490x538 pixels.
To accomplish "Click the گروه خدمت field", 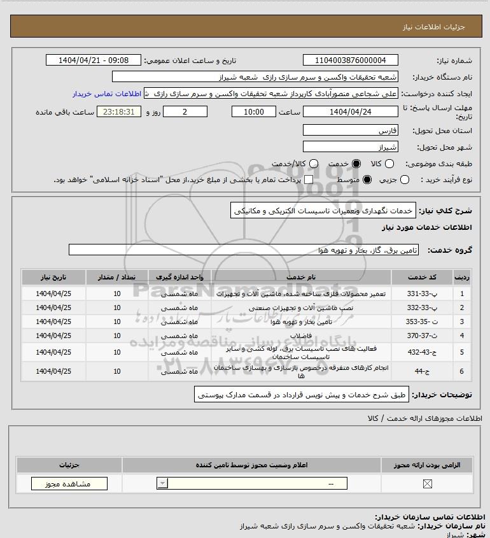I will (x=244, y=250).
